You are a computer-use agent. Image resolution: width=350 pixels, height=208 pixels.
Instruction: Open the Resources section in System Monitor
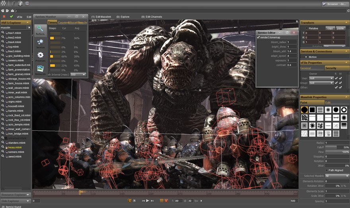point(41,70)
